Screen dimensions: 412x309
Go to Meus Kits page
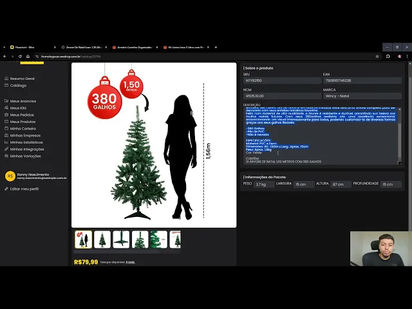pyautogui.click(x=18, y=108)
